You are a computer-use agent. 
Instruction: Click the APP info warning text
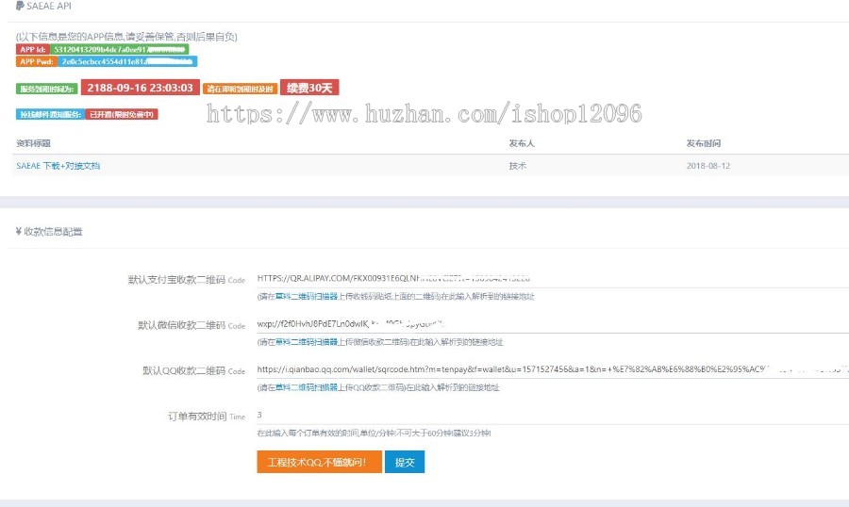(126, 36)
